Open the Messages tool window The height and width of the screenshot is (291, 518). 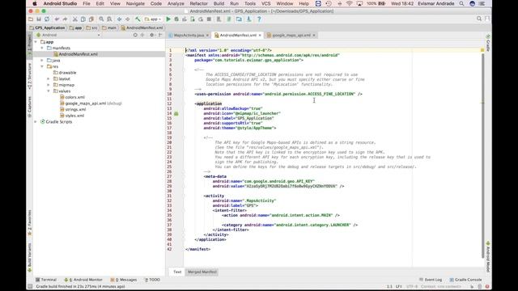pyautogui.click(x=124, y=280)
